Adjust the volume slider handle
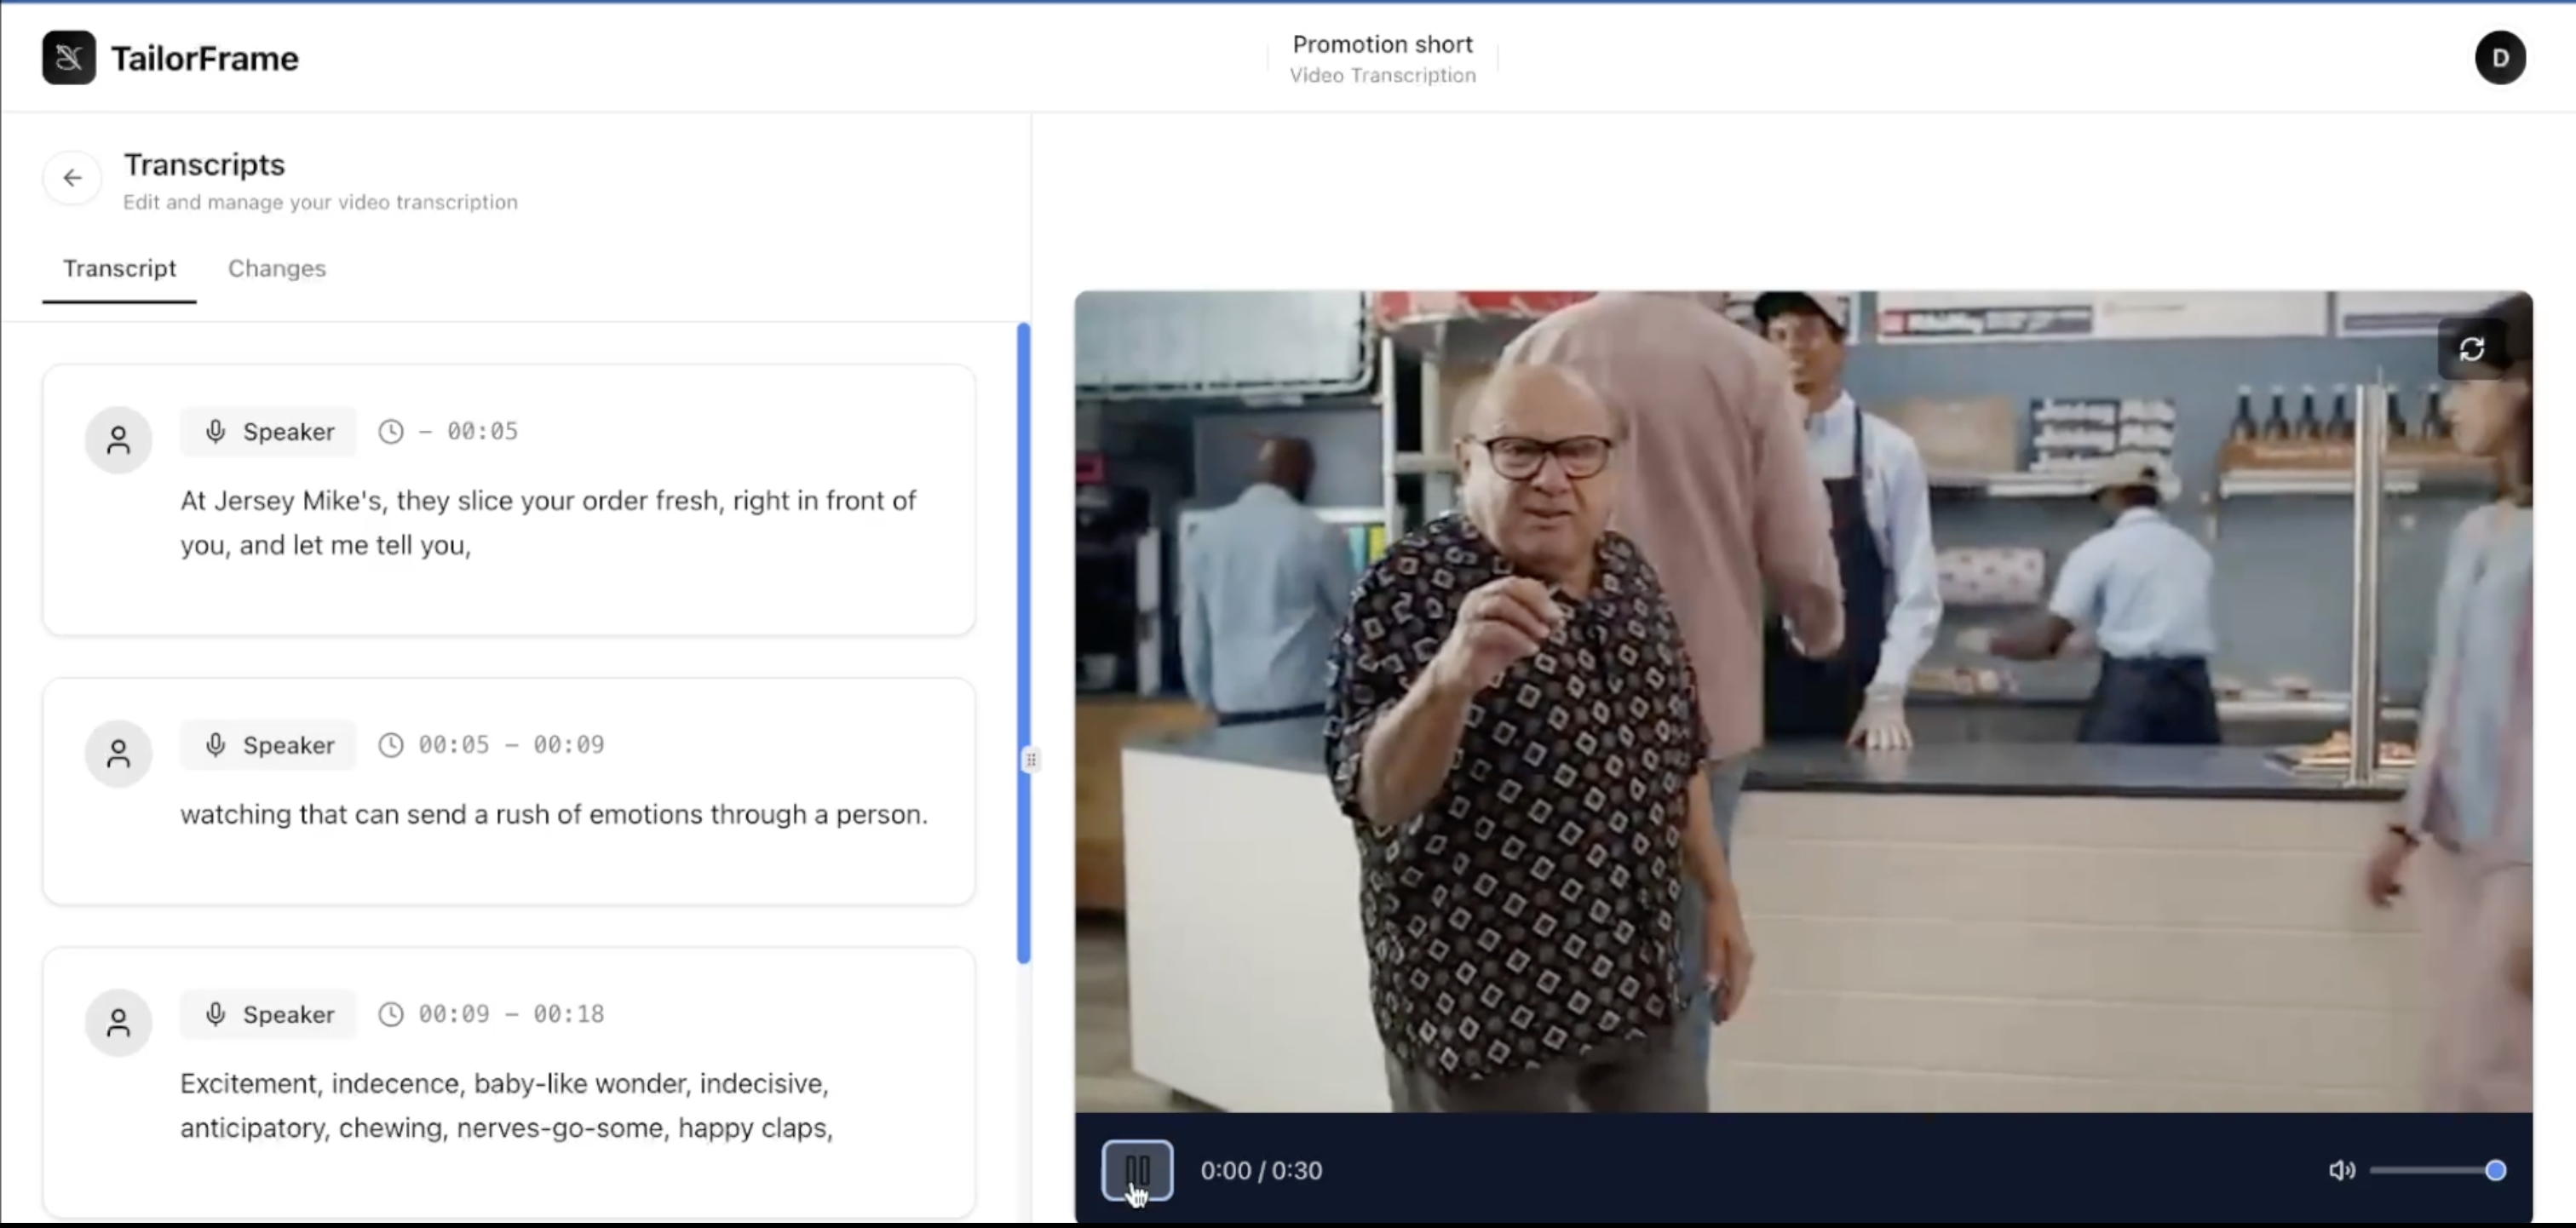 tap(2495, 1170)
